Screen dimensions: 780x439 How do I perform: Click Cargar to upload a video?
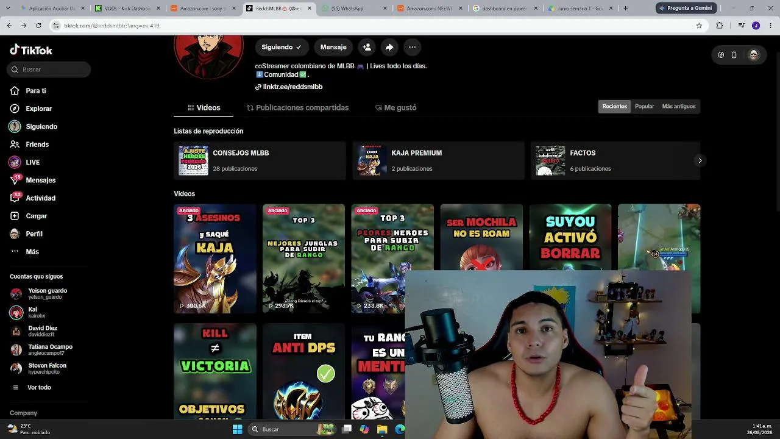pyautogui.click(x=29, y=216)
